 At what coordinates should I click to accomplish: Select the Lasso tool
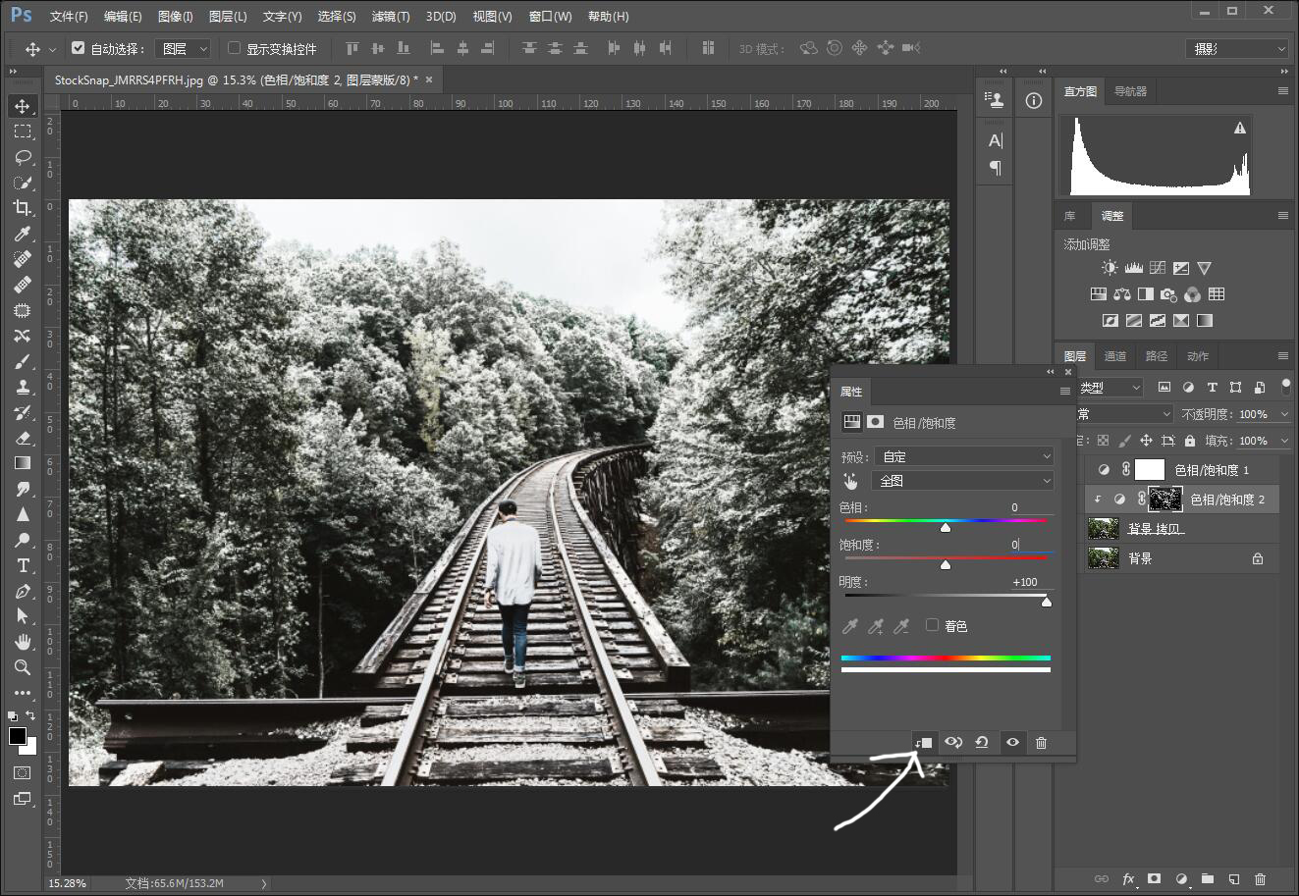click(x=22, y=157)
